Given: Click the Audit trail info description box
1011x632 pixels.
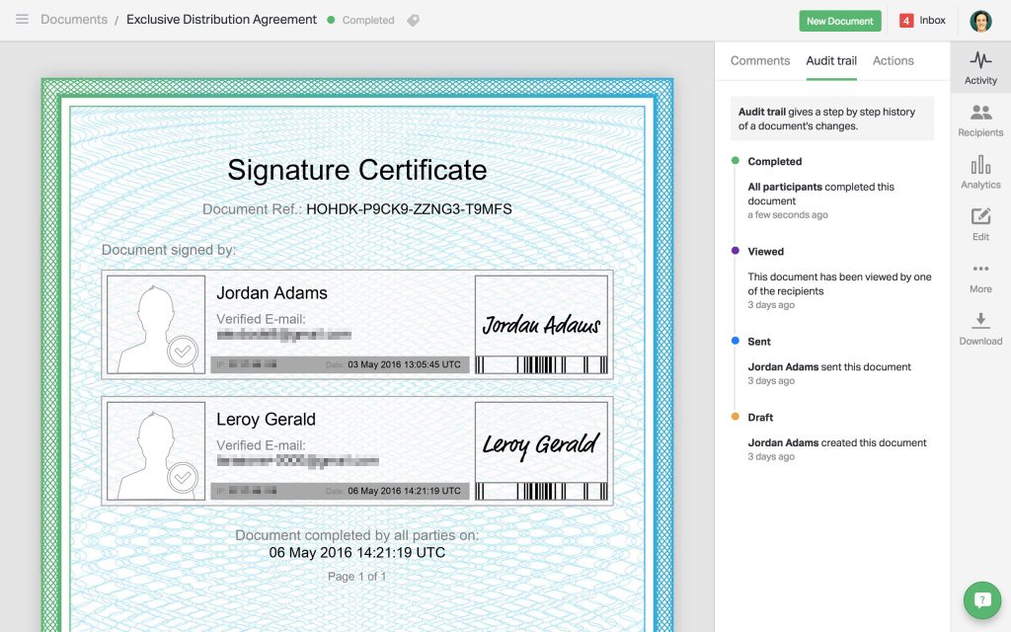Looking at the screenshot, I should click(x=831, y=118).
